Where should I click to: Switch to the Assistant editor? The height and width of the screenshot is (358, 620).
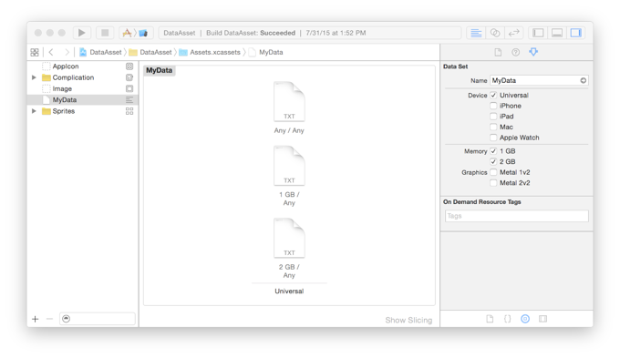(x=495, y=33)
